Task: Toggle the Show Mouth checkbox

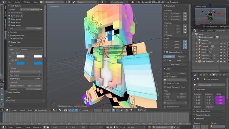Action: point(9,25)
